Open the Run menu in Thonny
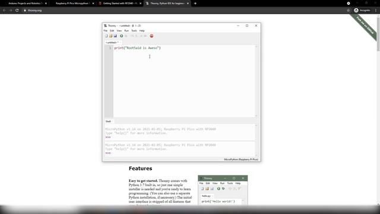 click(126, 31)
